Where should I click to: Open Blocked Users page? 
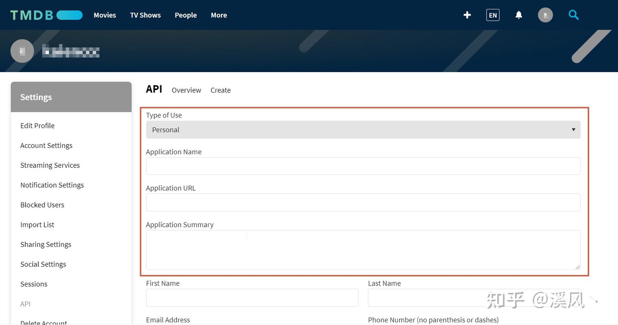click(42, 205)
